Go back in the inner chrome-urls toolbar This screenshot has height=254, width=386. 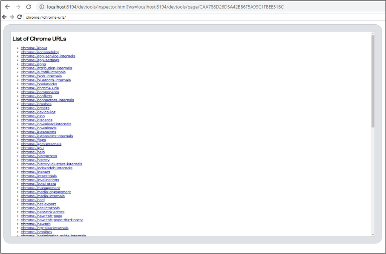click(4, 17)
